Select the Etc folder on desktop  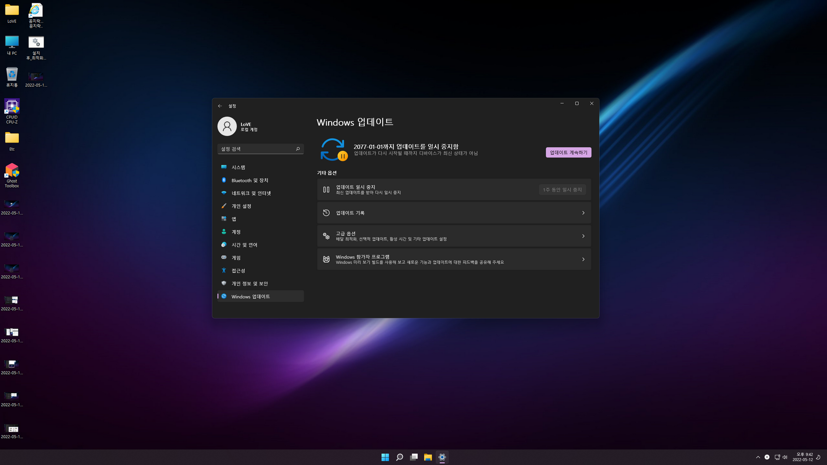(x=12, y=142)
